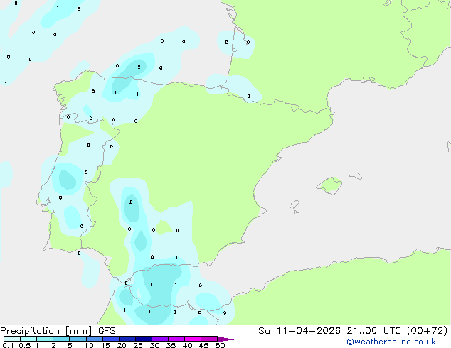Click the 0.1–0.5 mm lightest cyan legend swatch
Viewport: 451px width, 348px height.
click(12, 339)
